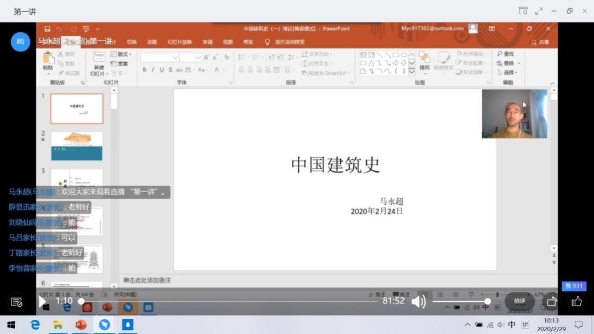
Task: Toggle underline formatting with the U button
Action: point(162,70)
